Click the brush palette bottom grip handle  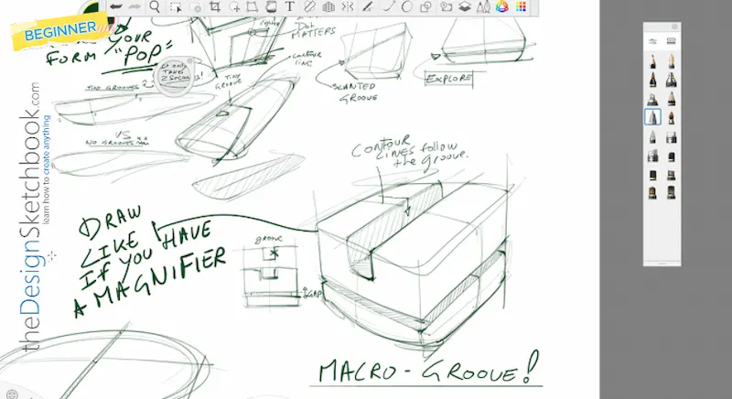coord(662,264)
